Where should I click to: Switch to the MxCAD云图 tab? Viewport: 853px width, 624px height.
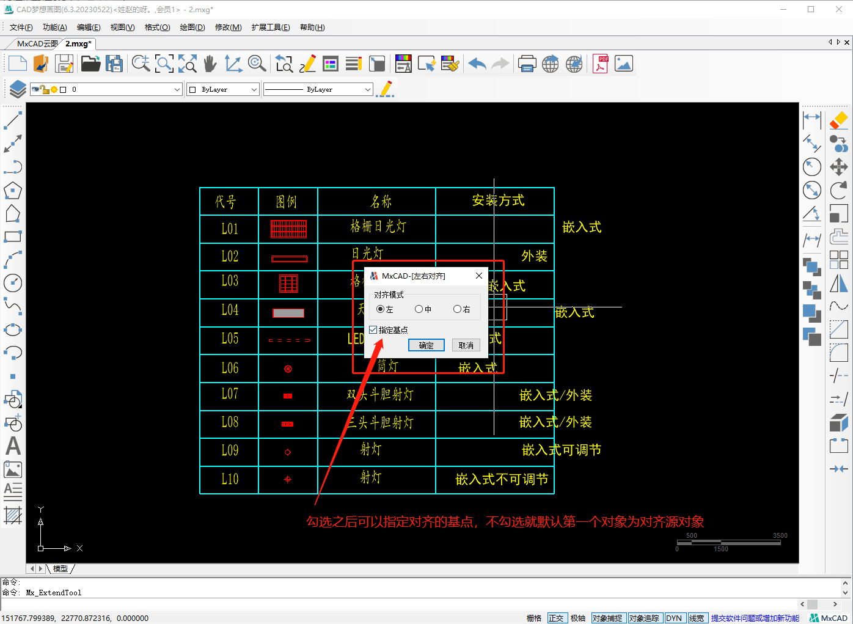tap(37, 44)
